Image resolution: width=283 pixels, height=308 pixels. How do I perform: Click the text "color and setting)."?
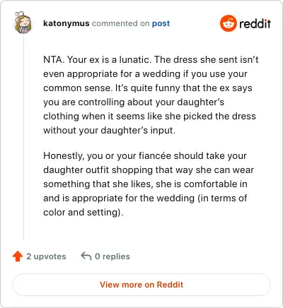tap(83, 213)
